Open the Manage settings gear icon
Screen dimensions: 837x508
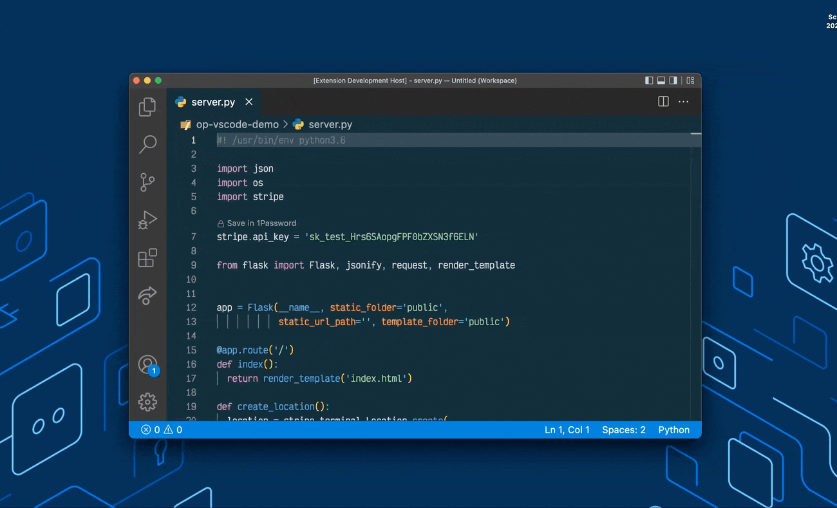tap(147, 402)
